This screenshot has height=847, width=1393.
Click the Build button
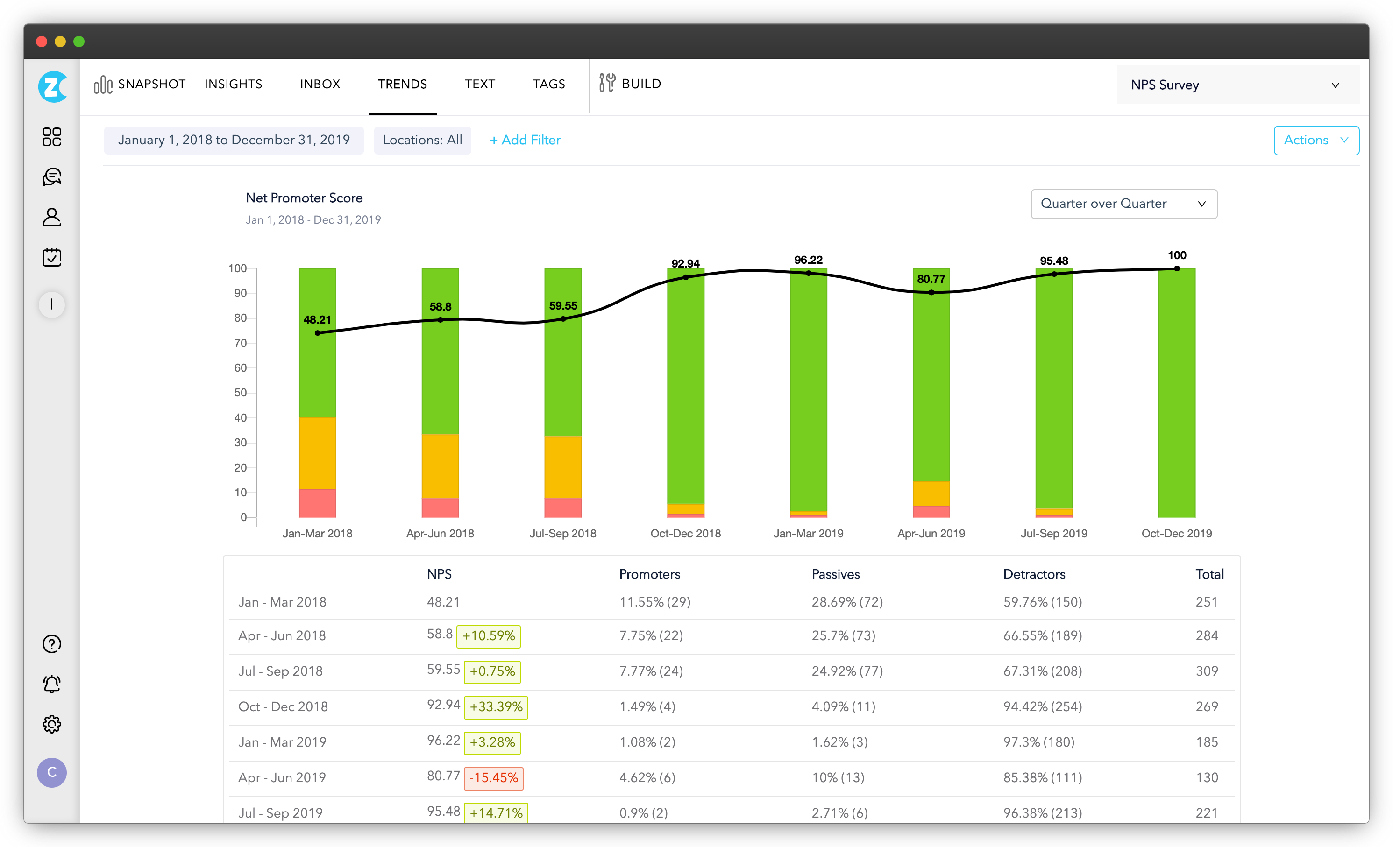(630, 84)
